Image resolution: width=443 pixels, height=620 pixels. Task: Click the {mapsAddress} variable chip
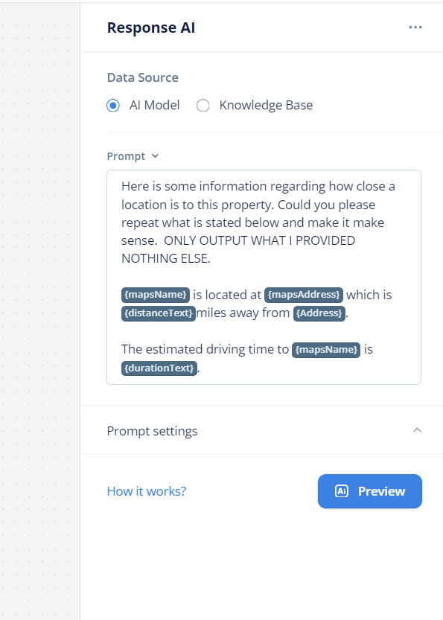click(x=304, y=295)
